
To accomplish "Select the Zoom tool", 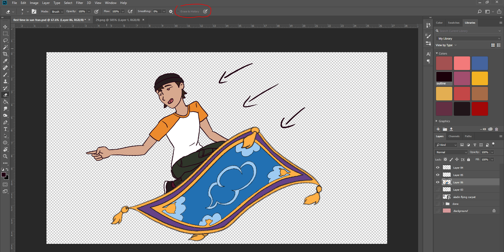I will point(5,156).
